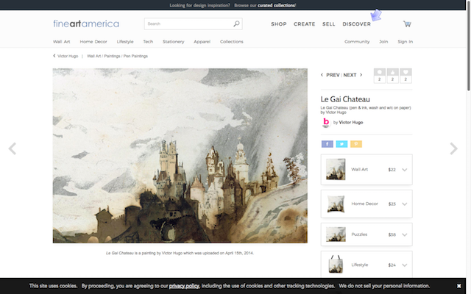
Task: Open the comments speech bubble counter
Action: click(x=380, y=76)
